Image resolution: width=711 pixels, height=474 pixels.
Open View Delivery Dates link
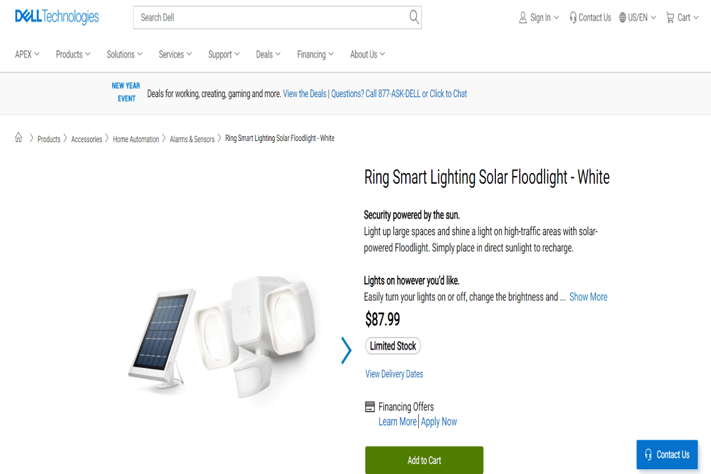(x=393, y=374)
